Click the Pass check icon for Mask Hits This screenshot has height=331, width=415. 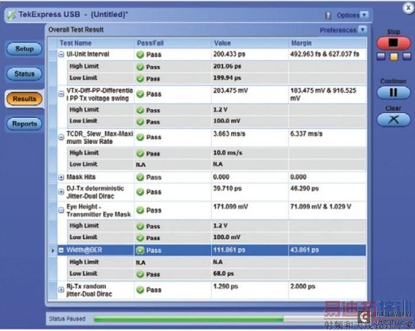pyautogui.click(x=141, y=177)
